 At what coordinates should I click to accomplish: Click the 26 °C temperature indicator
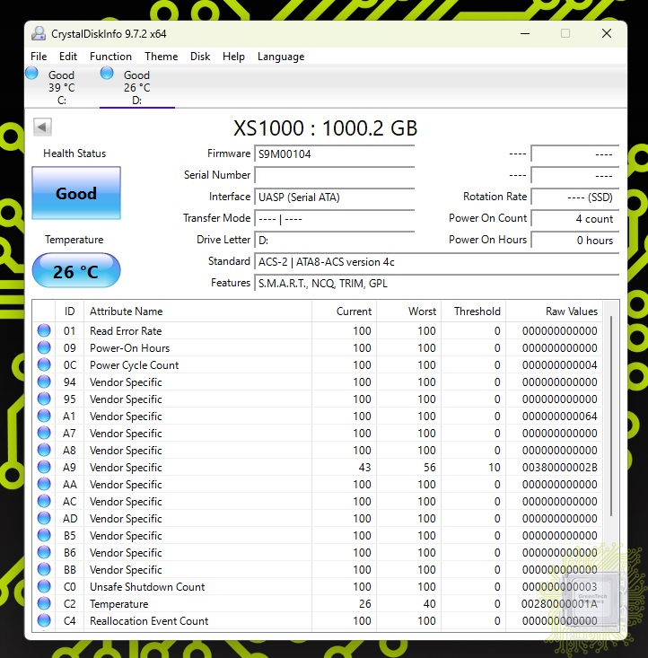tap(76, 271)
